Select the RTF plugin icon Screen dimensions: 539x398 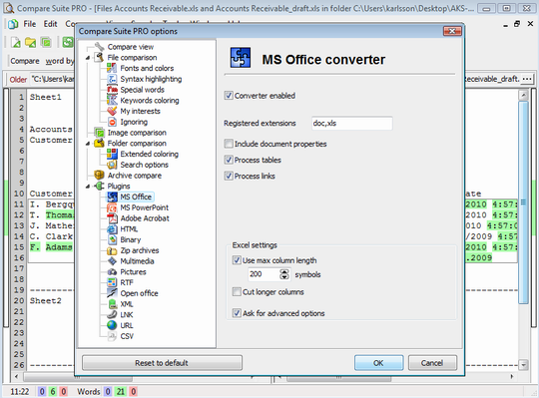click(112, 282)
